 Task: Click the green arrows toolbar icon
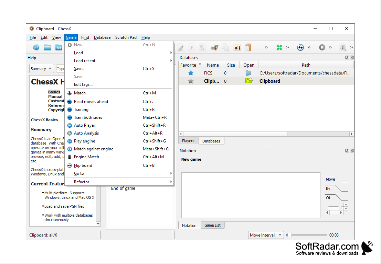pos(279,47)
